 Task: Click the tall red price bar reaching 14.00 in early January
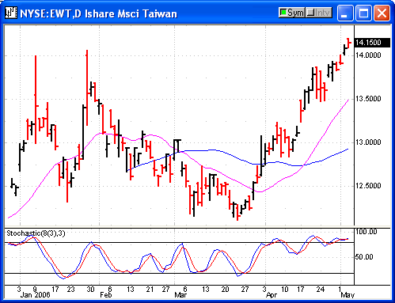click(36, 100)
